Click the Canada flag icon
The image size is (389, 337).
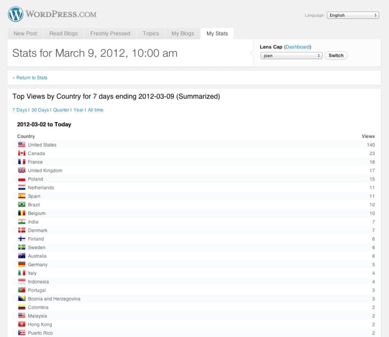point(22,153)
